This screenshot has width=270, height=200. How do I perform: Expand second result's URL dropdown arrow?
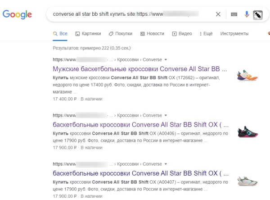pyautogui.click(x=166, y=115)
